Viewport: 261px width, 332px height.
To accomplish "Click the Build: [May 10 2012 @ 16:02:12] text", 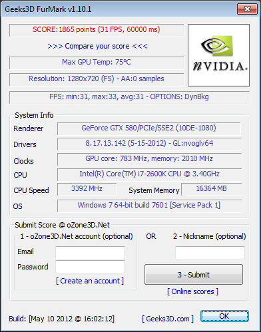I will pyautogui.click(x=61, y=319).
